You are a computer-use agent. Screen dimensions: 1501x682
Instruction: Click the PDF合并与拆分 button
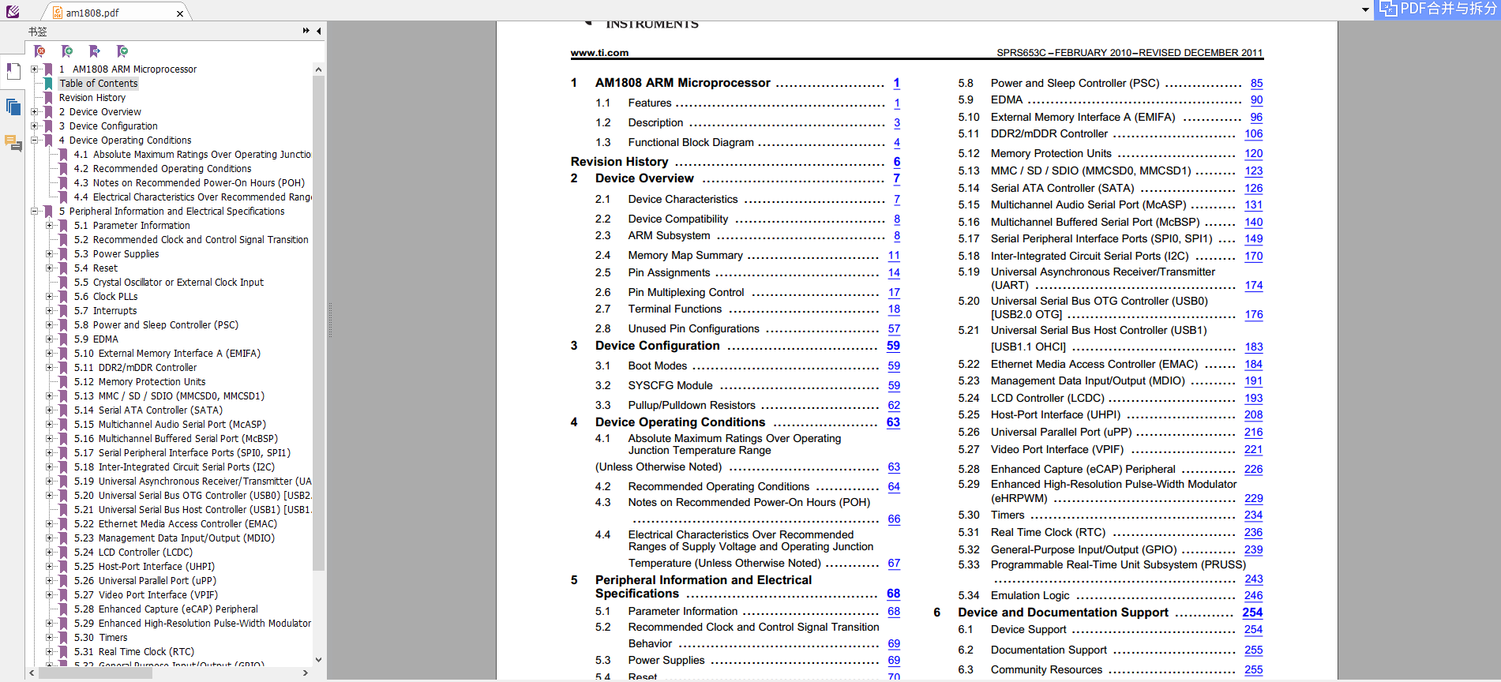(1437, 9)
